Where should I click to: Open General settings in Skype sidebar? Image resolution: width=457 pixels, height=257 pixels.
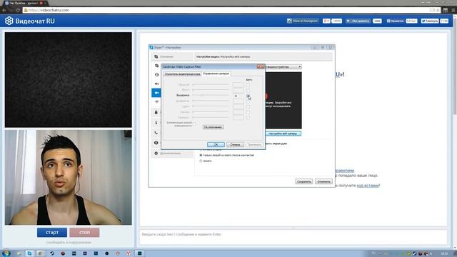172,56
